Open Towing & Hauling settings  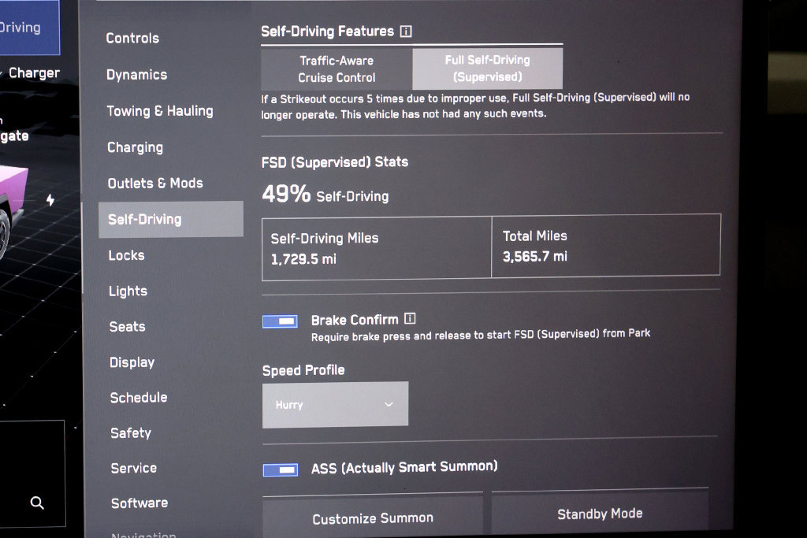159,111
